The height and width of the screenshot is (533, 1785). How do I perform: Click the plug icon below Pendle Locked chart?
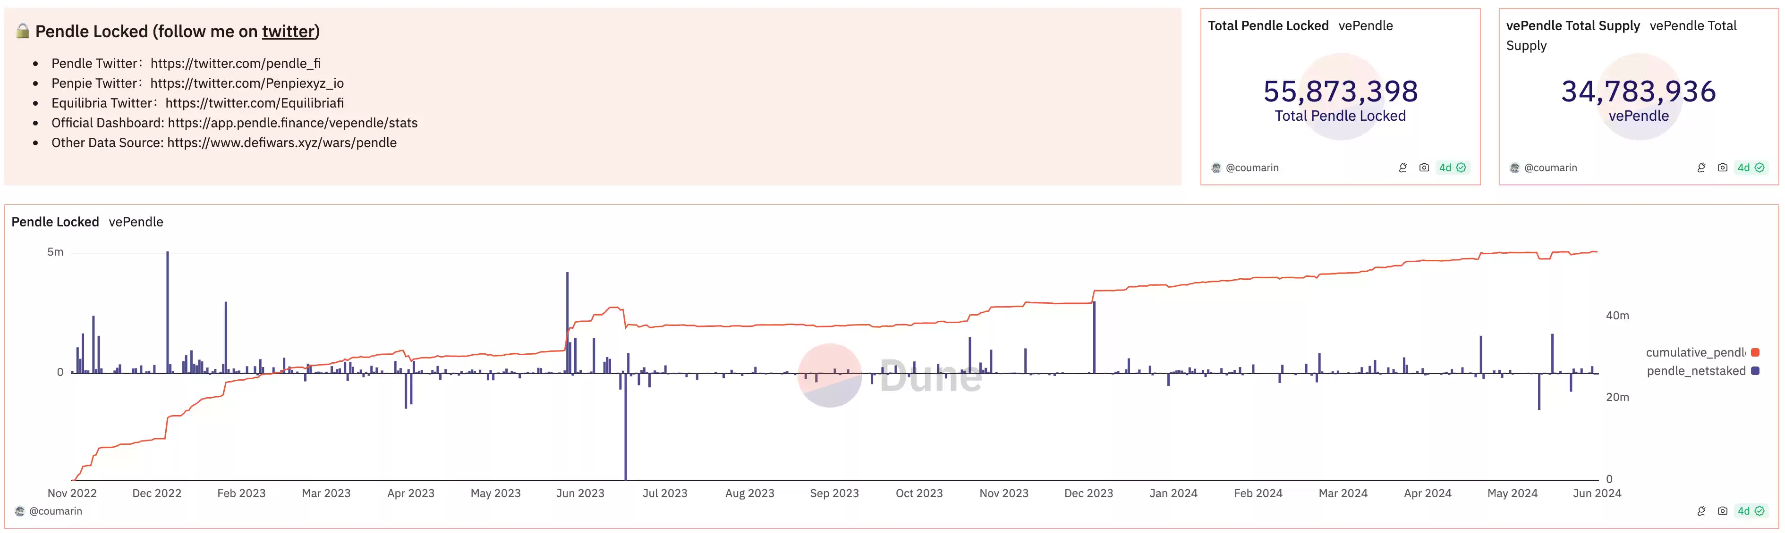click(x=1701, y=511)
